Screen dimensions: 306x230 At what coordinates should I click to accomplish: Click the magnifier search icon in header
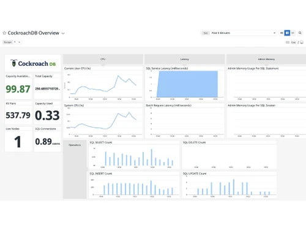[300, 33]
